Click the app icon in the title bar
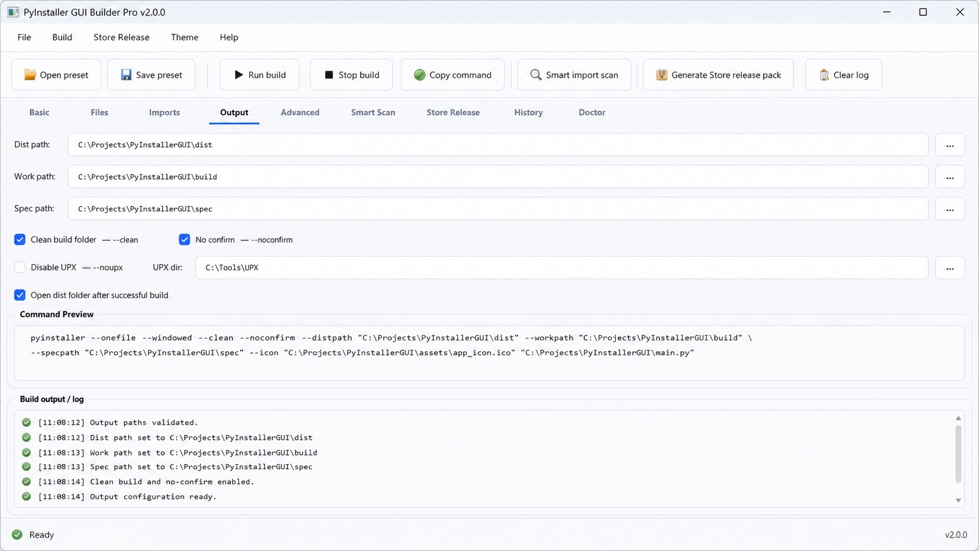The width and height of the screenshot is (979, 551). coord(13,12)
